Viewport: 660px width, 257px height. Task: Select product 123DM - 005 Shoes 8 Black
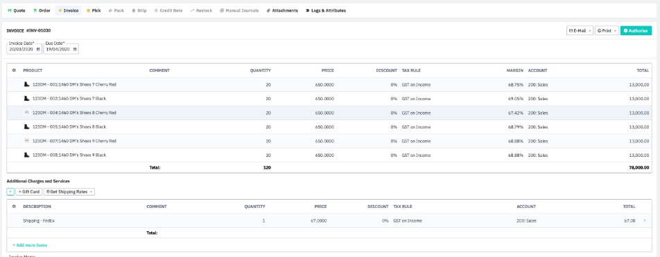69,126
